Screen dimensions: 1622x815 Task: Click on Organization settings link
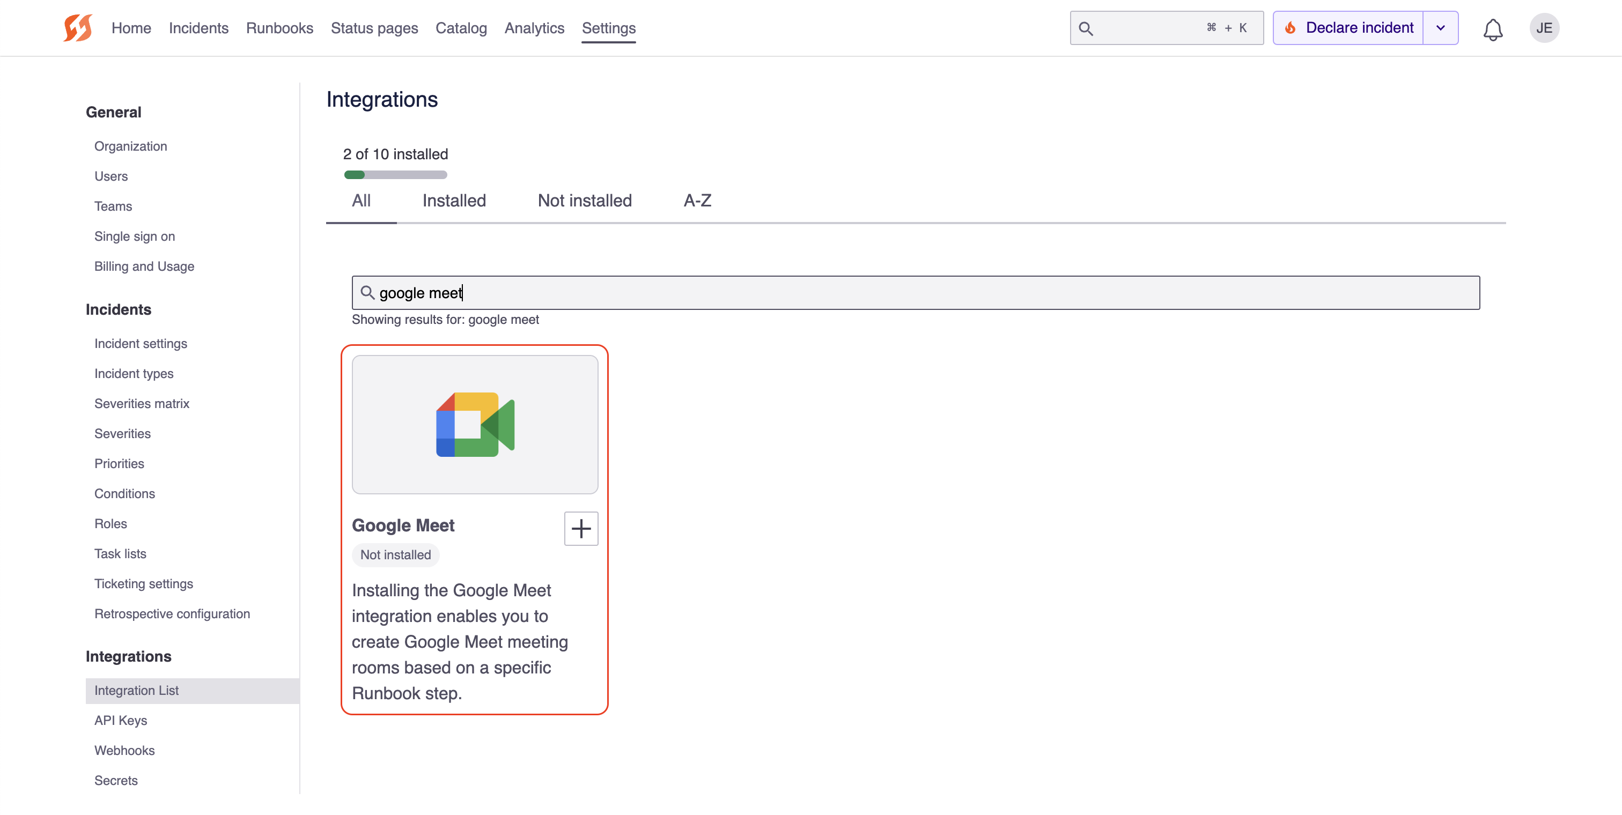130,145
